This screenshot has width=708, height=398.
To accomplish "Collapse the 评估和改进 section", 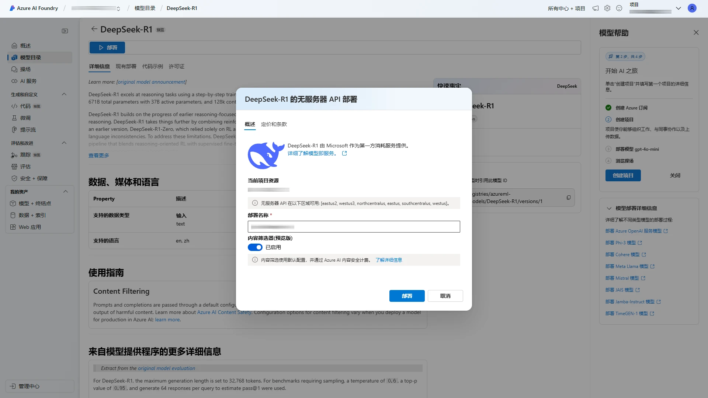I will click(64, 143).
